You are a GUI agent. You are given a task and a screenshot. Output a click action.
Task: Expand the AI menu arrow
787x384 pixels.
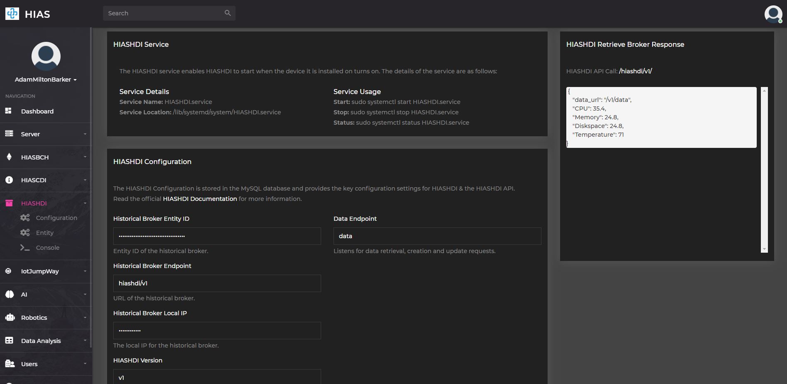85,294
